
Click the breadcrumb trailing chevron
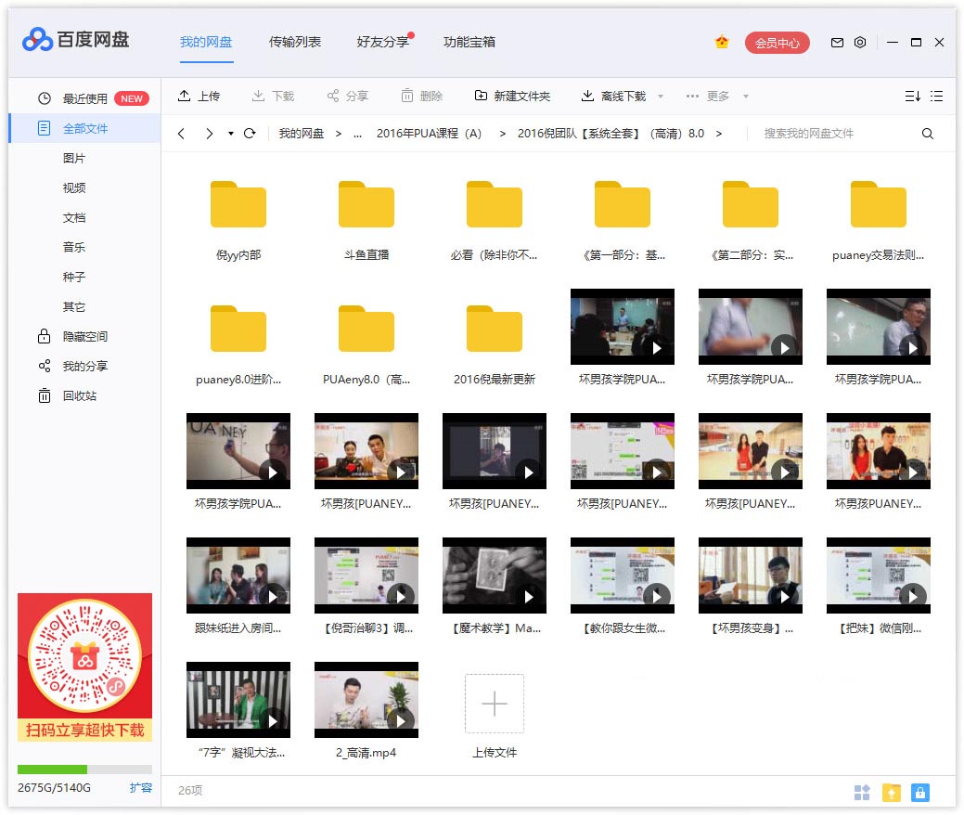click(719, 134)
